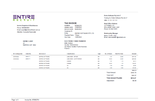The height and width of the screenshot is (101, 155).
Task: Click the Classification column header
Action: pos(71,54)
